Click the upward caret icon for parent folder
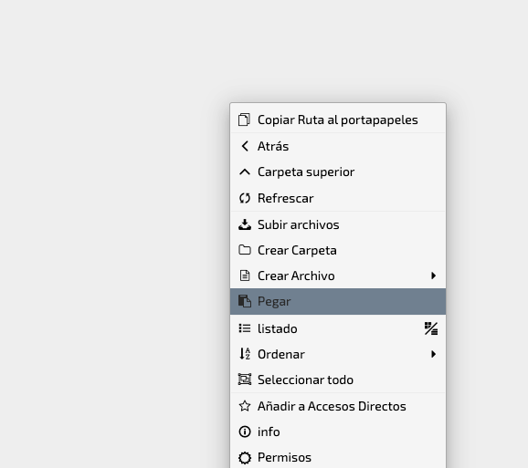The height and width of the screenshot is (468, 528). coord(245,172)
